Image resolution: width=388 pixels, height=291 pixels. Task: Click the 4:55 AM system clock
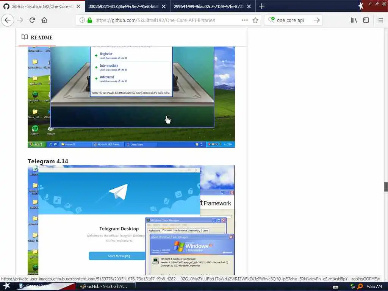(x=374, y=286)
